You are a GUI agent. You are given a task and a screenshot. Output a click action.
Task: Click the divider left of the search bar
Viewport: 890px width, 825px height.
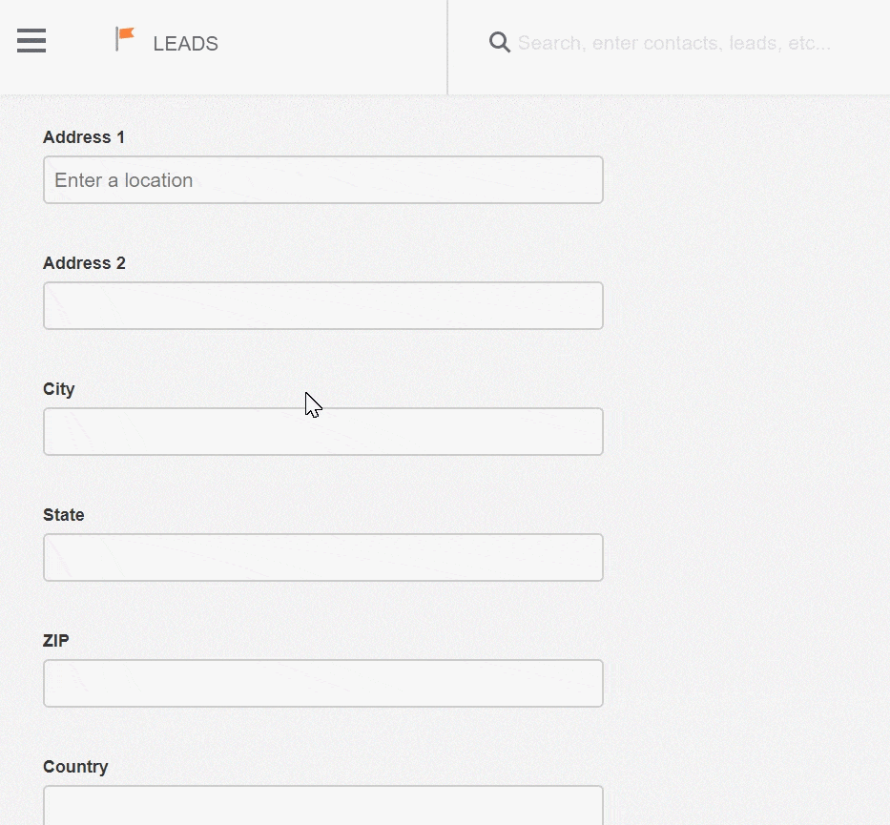447,47
